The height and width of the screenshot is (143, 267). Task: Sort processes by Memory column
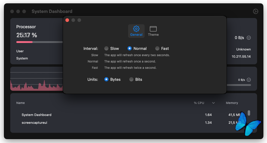coord(232,103)
